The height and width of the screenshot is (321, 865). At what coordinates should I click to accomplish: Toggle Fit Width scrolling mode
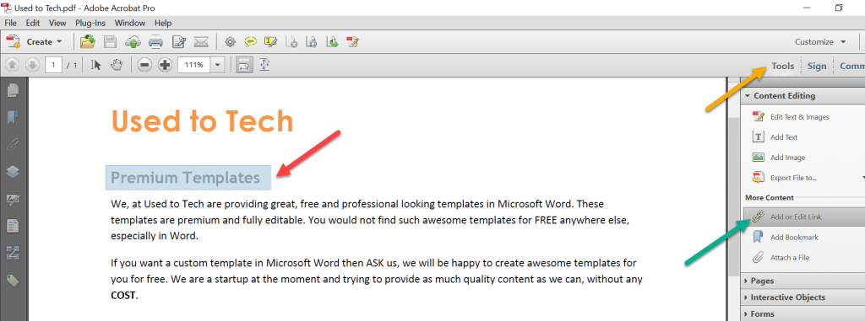click(x=244, y=65)
